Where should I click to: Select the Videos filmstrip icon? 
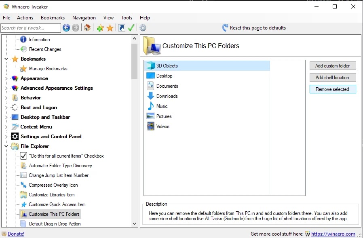[x=151, y=126]
